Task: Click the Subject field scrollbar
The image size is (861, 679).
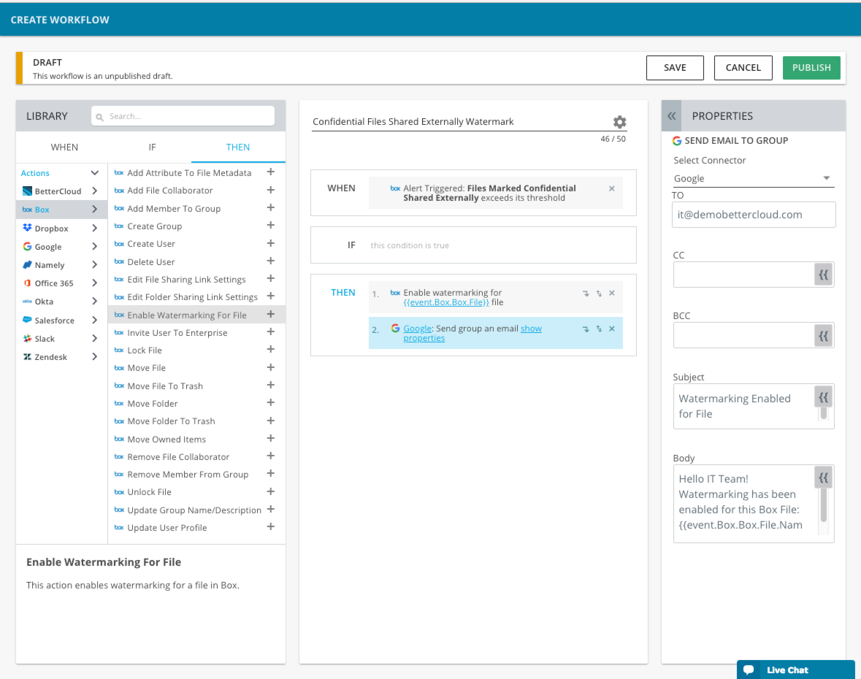Action: [x=823, y=415]
